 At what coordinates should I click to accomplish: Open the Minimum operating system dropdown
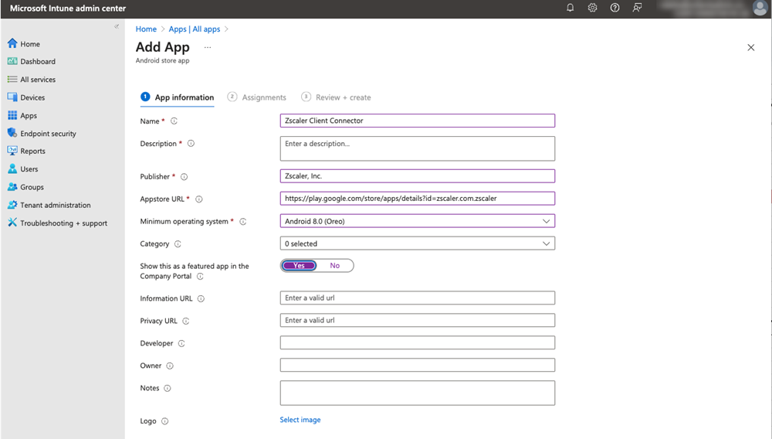coord(418,221)
